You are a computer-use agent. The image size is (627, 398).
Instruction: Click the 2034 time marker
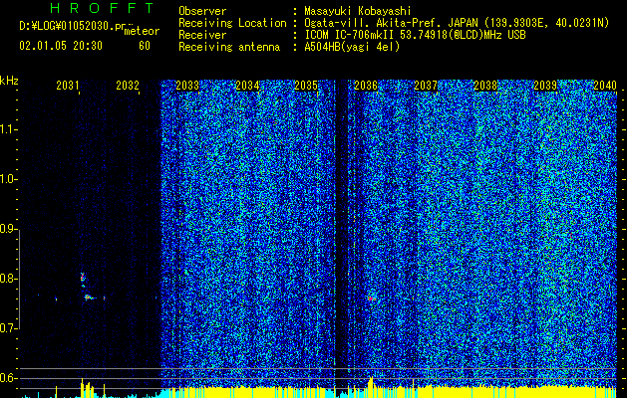click(x=247, y=86)
